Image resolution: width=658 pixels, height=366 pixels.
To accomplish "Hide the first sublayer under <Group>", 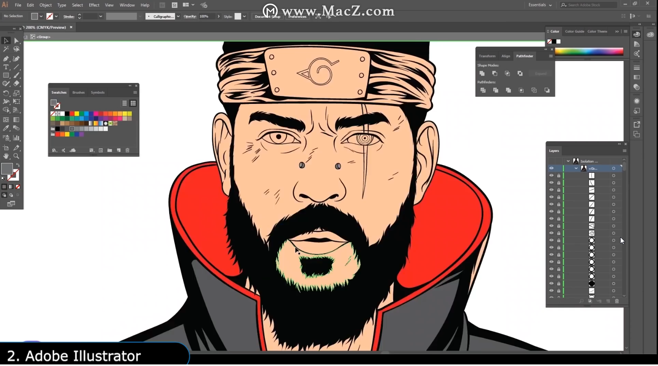I will pyautogui.click(x=551, y=176).
